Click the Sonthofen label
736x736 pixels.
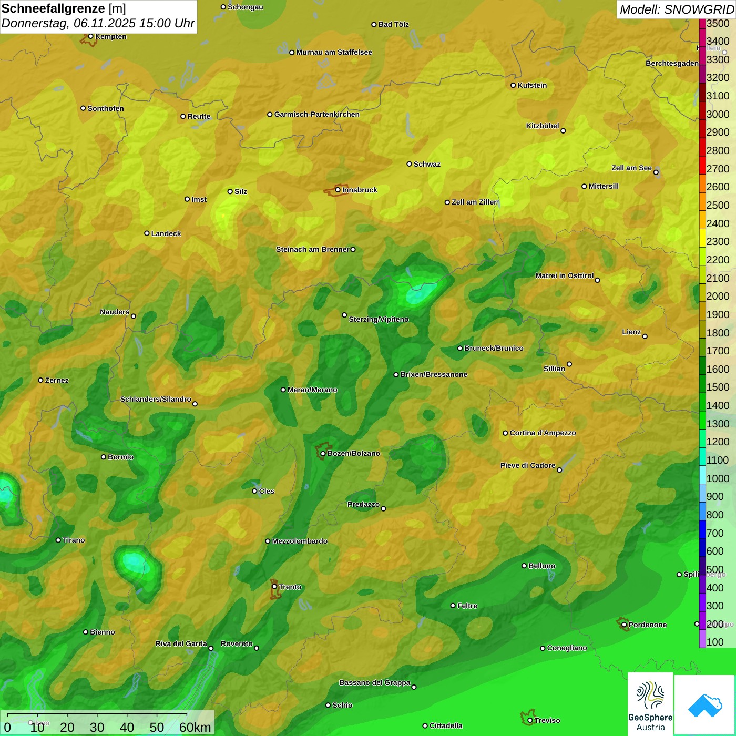tap(106, 108)
